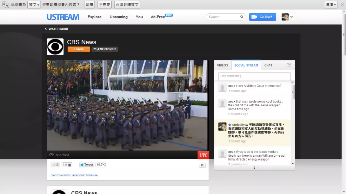The height and width of the screenshot is (194, 346).
Task: Open the 選項 options dropdown
Action: (330, 5)
